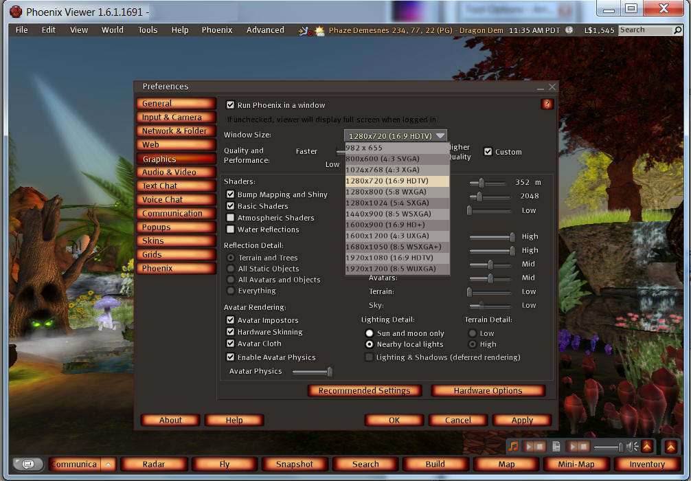This screenshot has width=691, height=481.
Task: Choose 800x600 (4:3 SVGA) window size
Action: 398,159
